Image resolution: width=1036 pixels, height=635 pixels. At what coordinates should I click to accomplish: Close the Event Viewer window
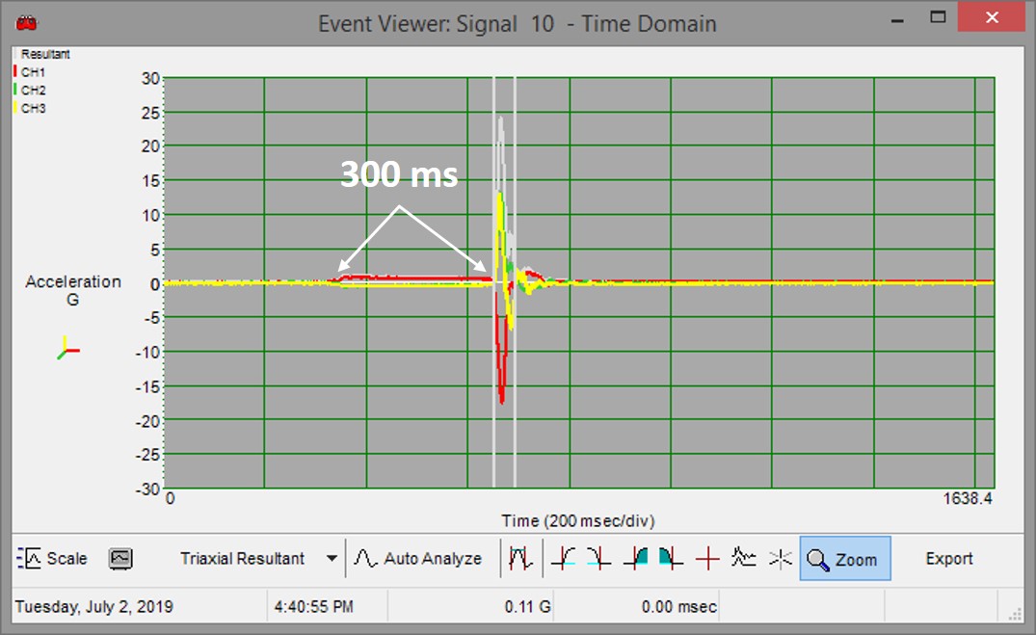coord(992,17)
